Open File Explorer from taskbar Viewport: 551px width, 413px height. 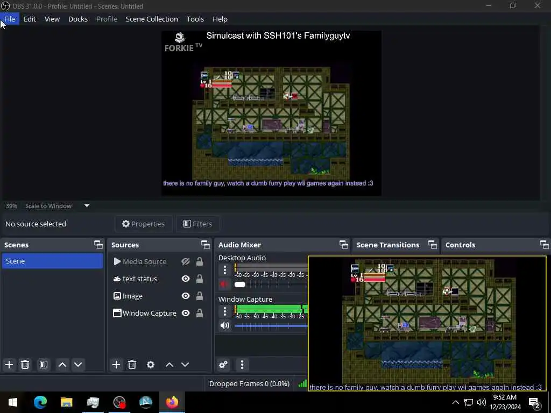[66, 402]
